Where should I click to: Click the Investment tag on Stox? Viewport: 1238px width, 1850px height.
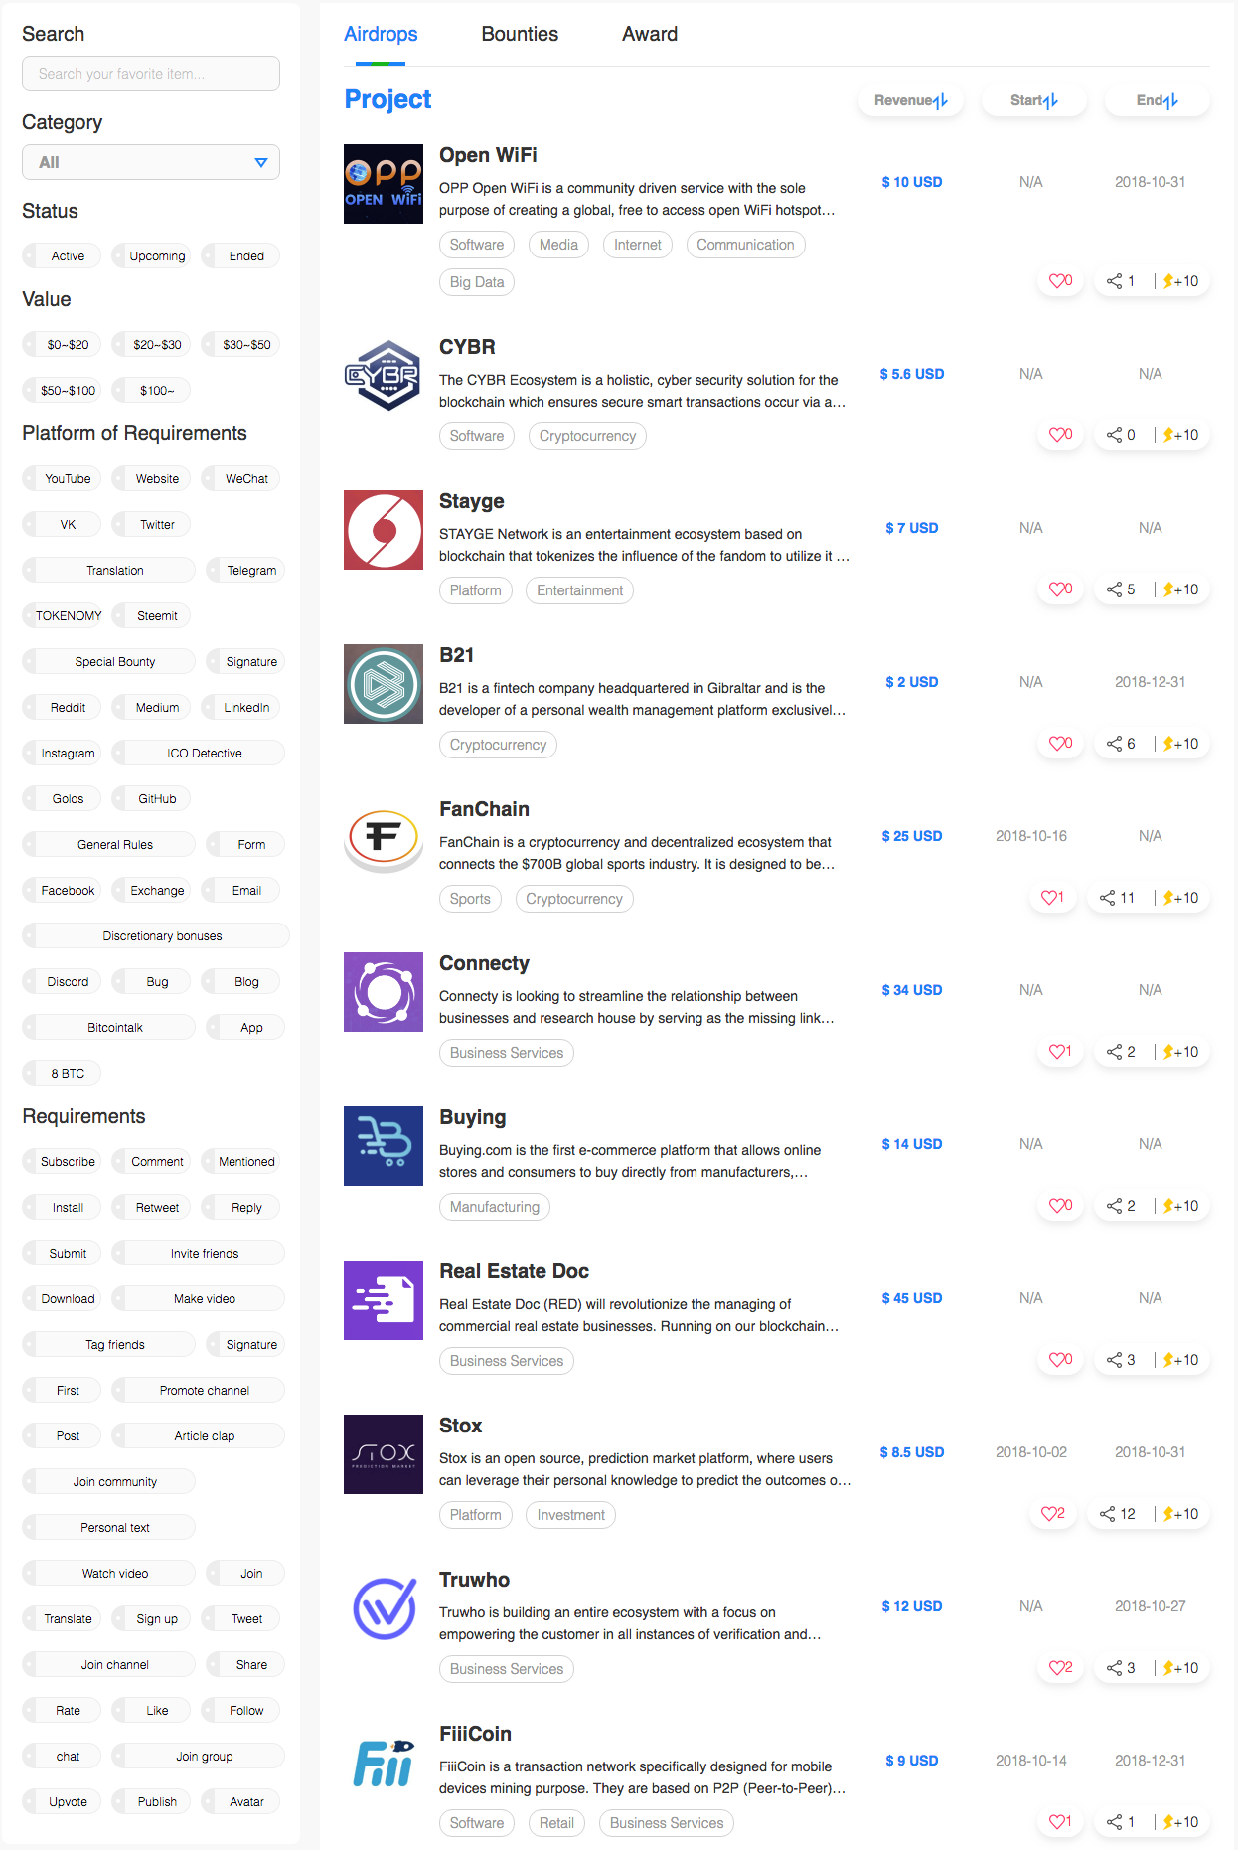(570, 1515)
